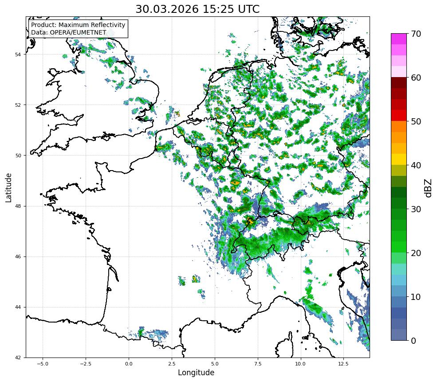Click the colorbar tick label '10'

tap(416, 297)
